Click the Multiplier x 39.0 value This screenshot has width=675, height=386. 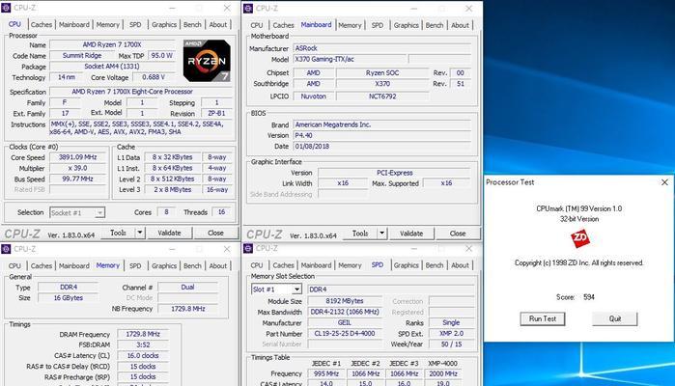coord(78,168)
